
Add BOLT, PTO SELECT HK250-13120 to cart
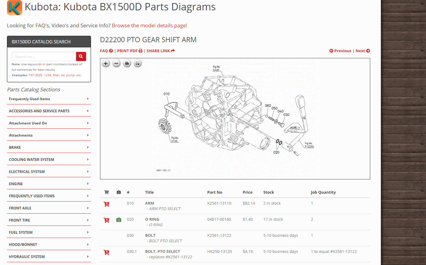point(106,253)
